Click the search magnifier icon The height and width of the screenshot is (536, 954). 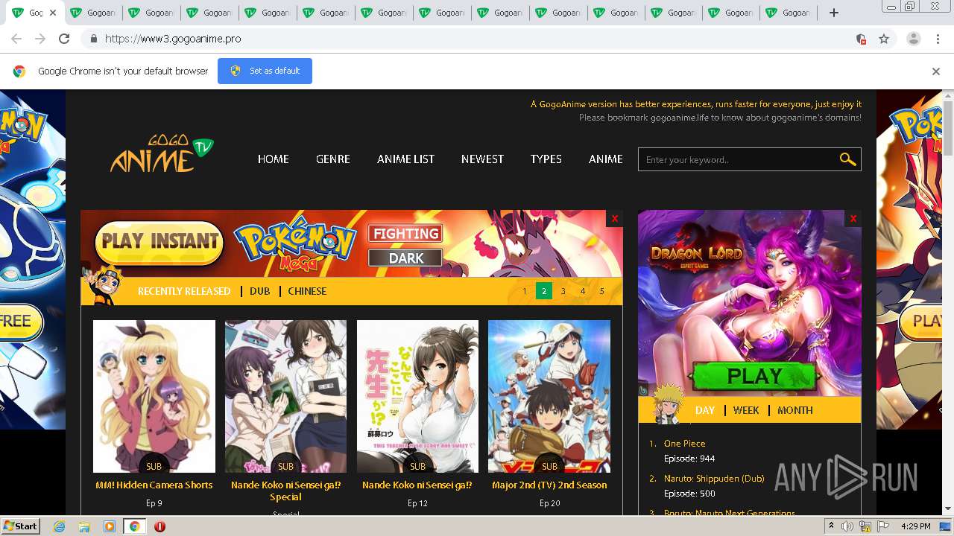(x=847, y=159)
